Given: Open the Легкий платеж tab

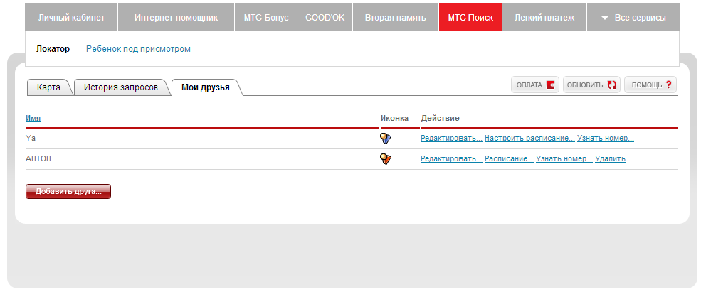Looking at the screenshot, I should 544,18.
